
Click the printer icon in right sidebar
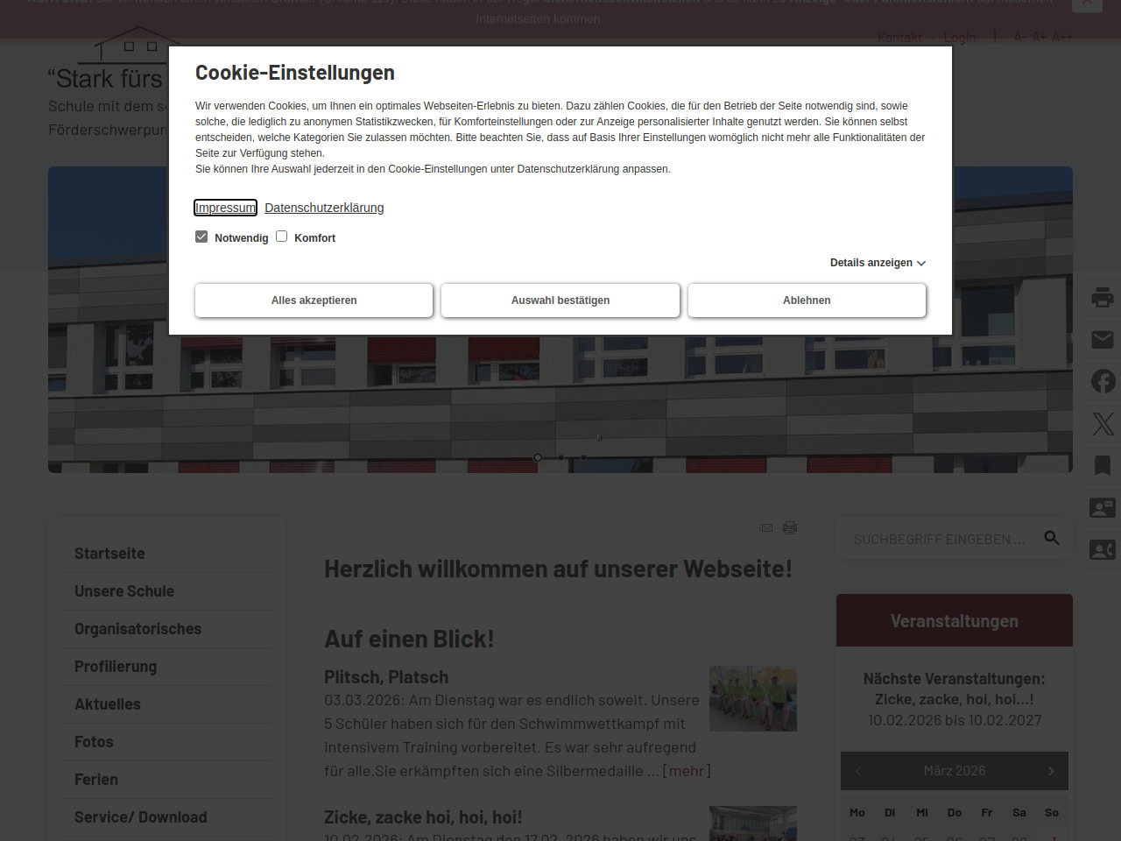coord(1102,298)
